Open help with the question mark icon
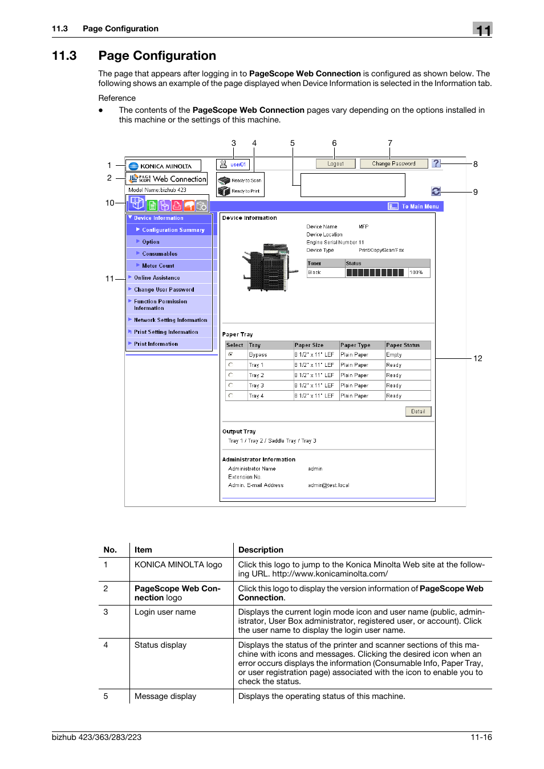Screen dimensions: 544x769 point(436,163)
